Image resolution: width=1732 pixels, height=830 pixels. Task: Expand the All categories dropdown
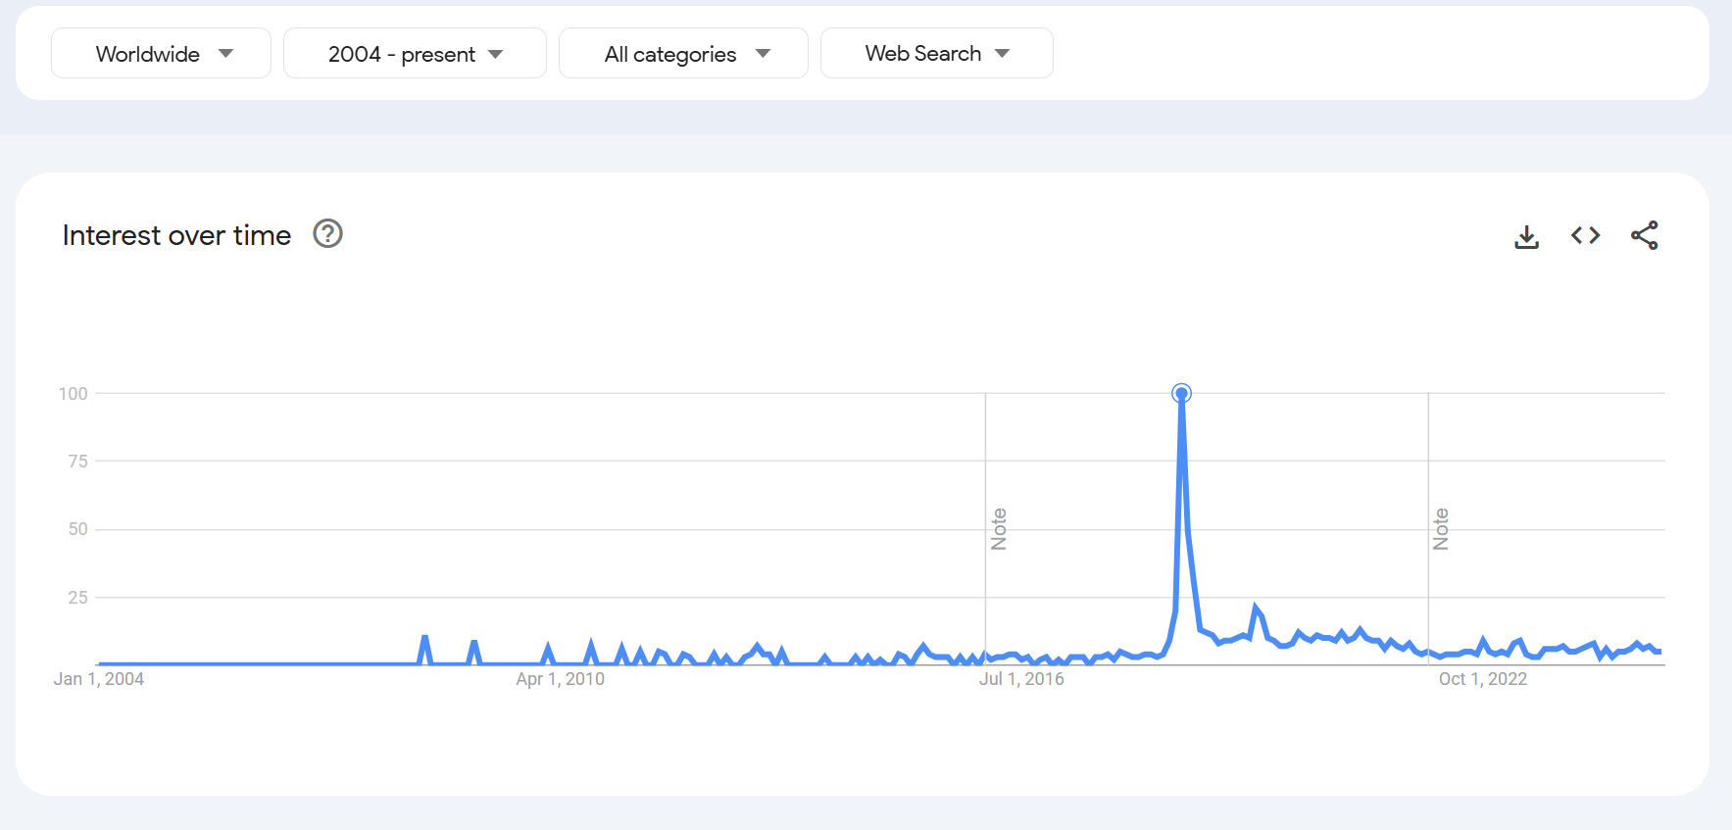[683, 54]
